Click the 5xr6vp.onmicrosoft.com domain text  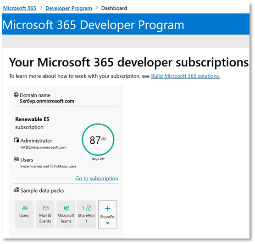47,101
